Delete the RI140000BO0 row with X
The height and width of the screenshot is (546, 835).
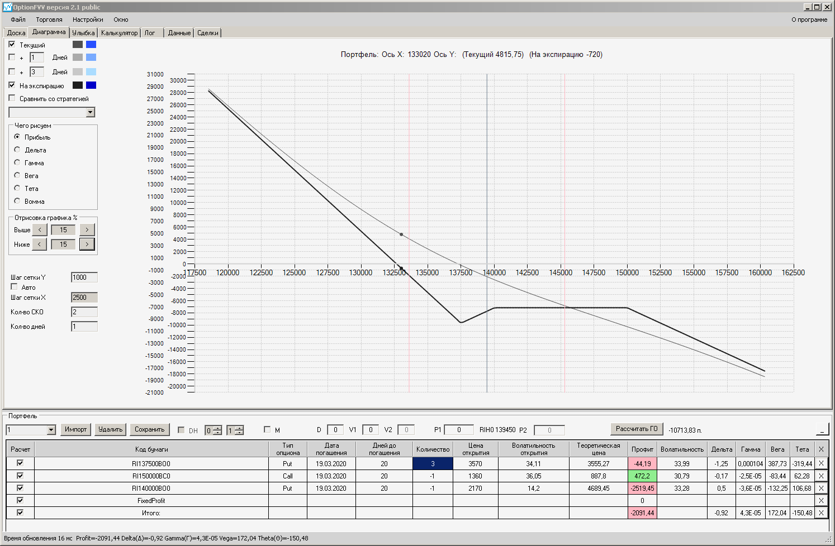pos(821,488)
